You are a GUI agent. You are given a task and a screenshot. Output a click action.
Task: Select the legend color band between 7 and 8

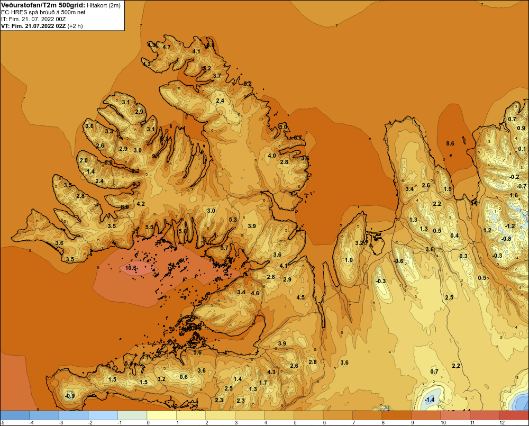tap(367, 415)
